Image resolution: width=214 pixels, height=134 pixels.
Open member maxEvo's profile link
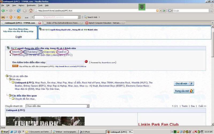click(62, 52)
